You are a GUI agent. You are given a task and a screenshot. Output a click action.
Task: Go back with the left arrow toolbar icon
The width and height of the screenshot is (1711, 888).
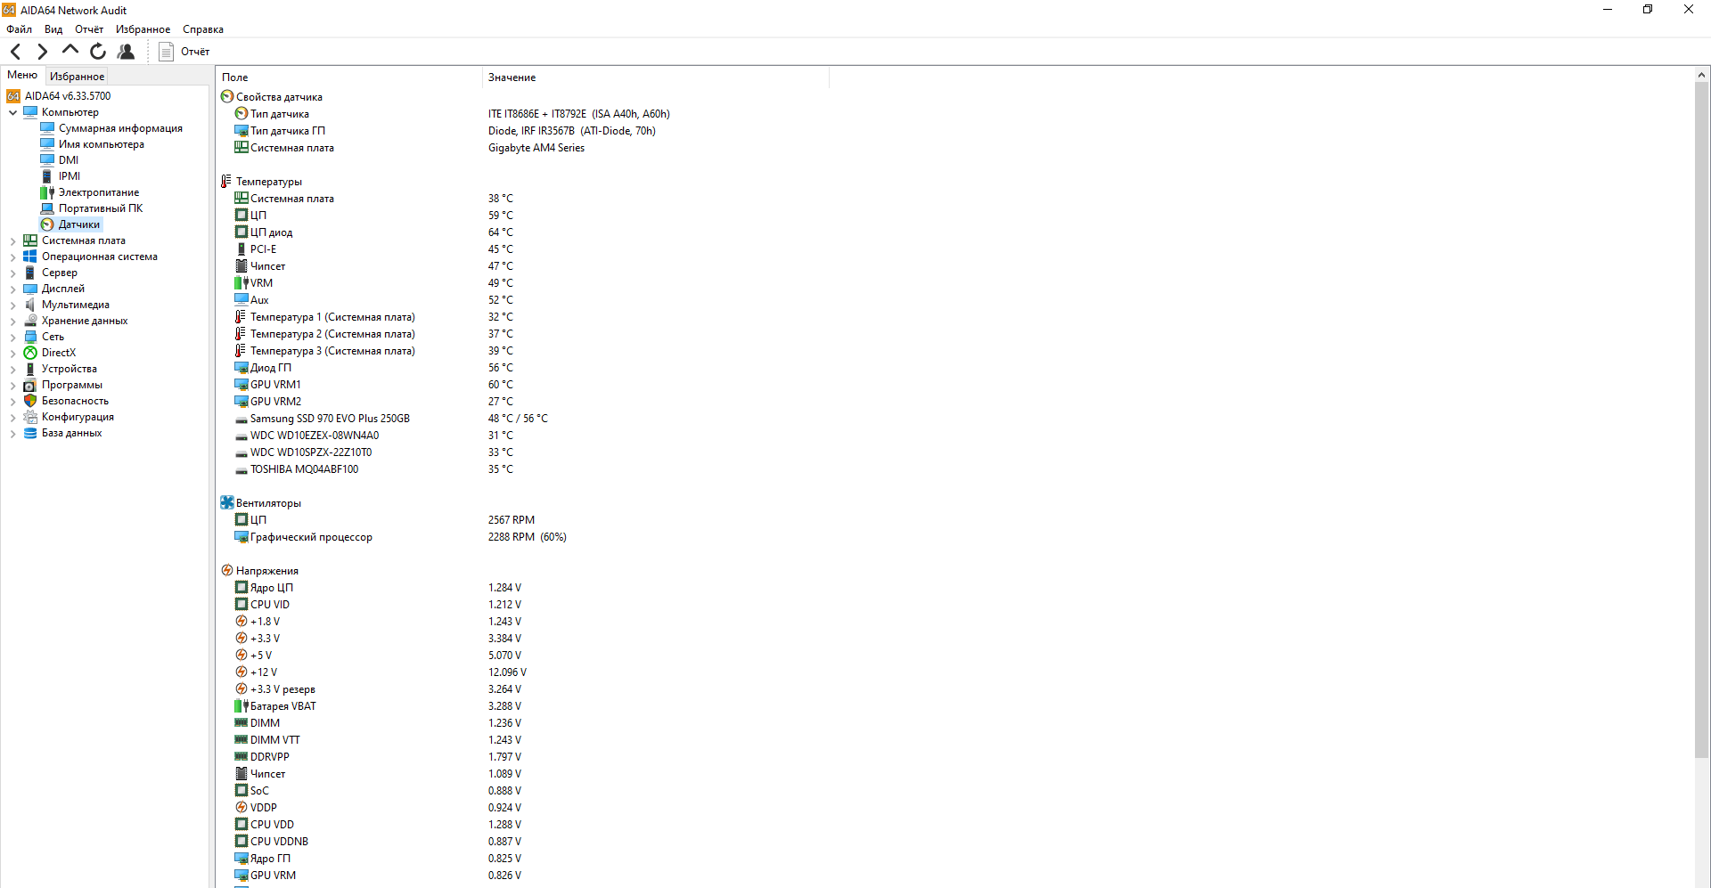tap(15, 52)
